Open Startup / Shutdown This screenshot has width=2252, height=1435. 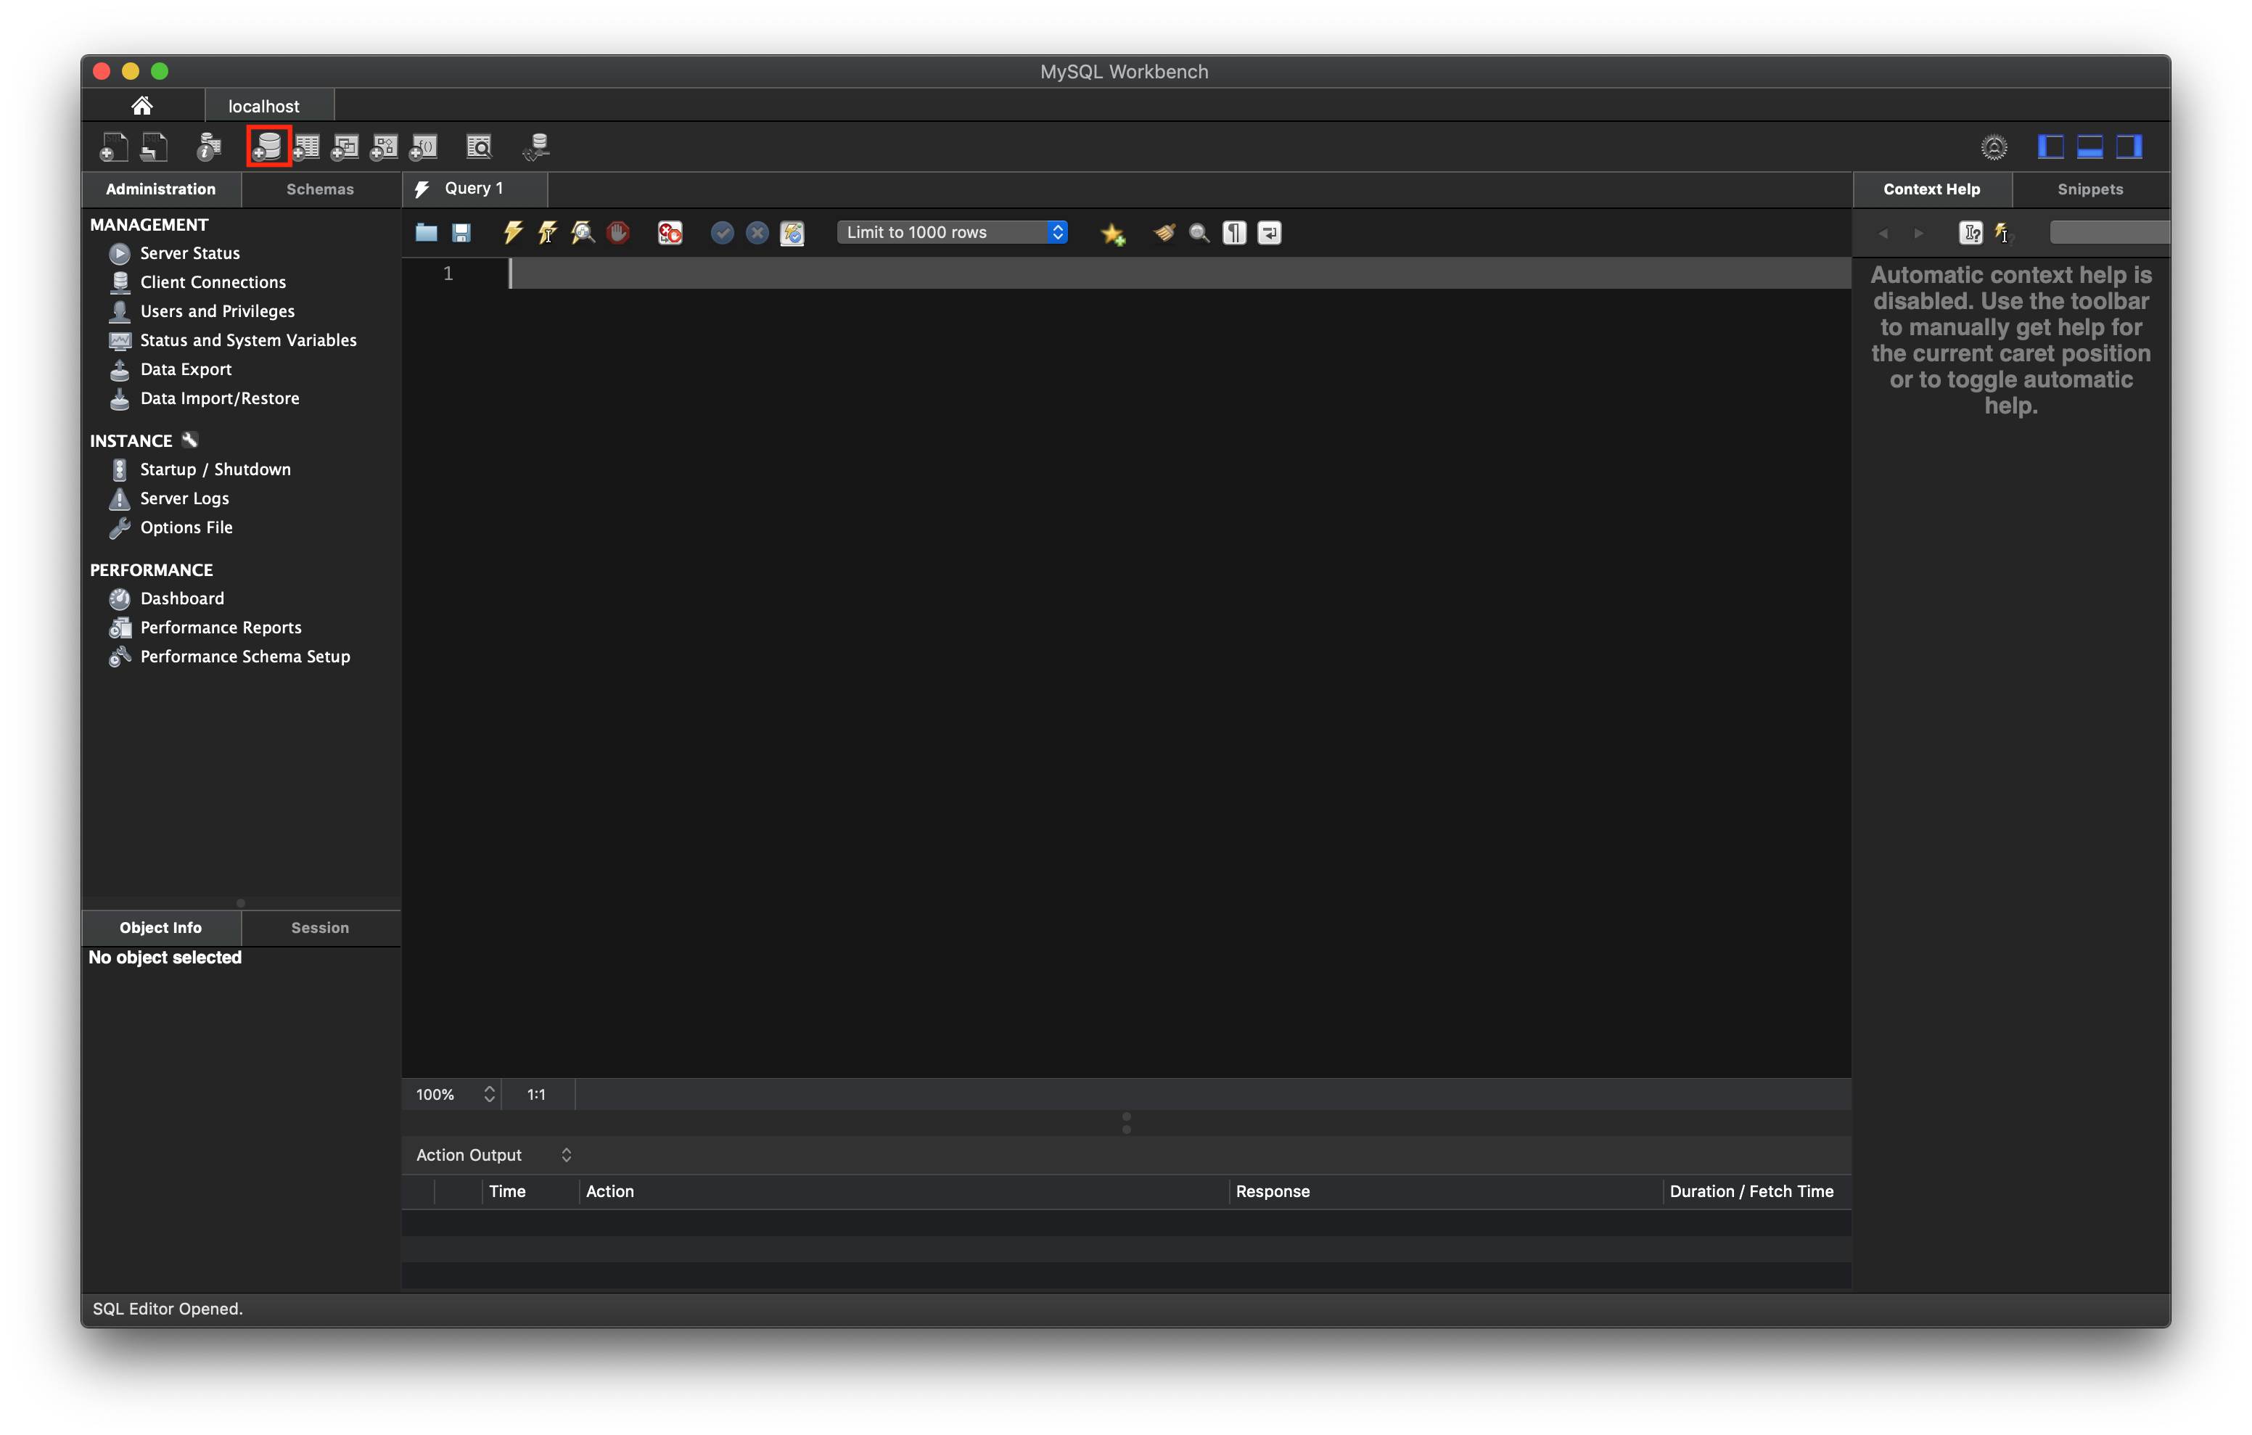pos(215,469)
